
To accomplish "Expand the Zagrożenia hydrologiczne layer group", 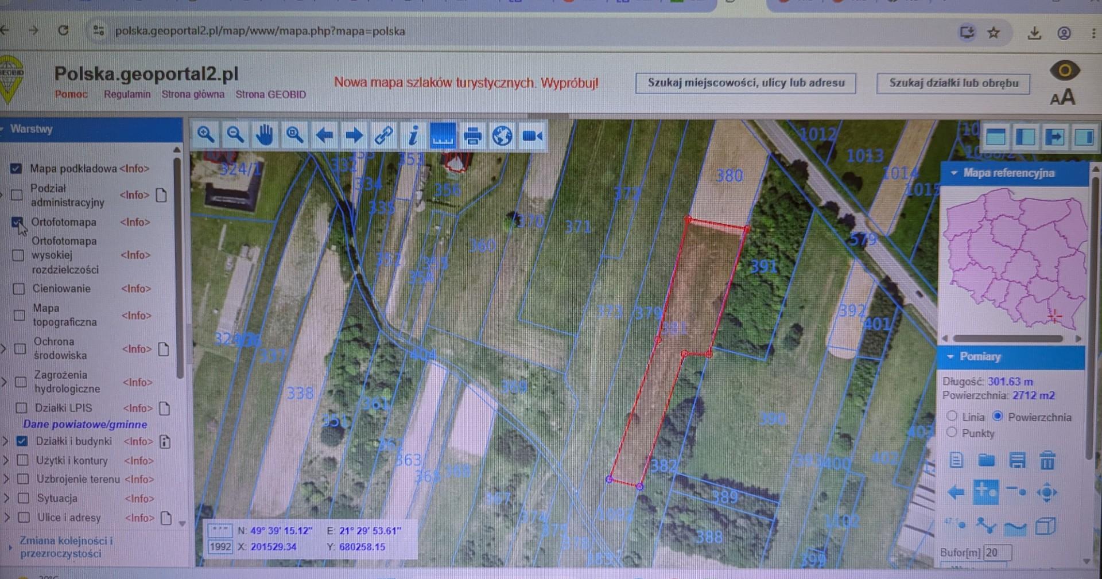I will pos(4,382).
